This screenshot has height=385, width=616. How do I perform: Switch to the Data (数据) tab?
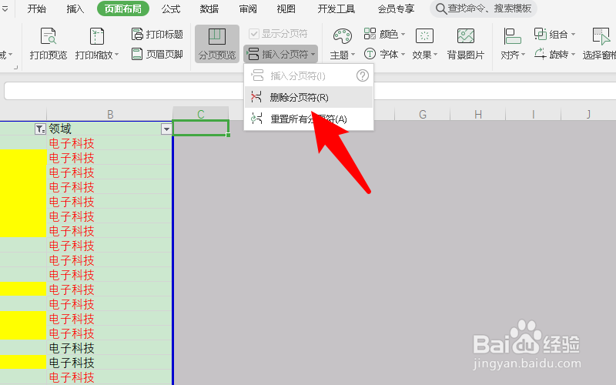point(209,8)
